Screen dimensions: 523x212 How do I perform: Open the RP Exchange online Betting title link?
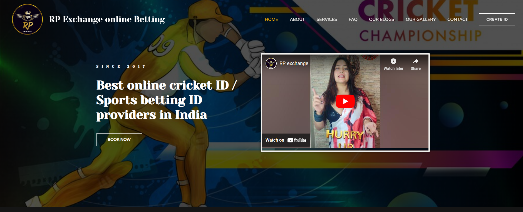tap(107, 19)
